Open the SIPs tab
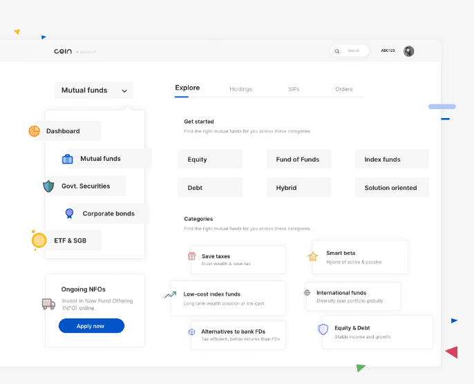474x384 pixels. pyautogui.click(x=294, y=89)
